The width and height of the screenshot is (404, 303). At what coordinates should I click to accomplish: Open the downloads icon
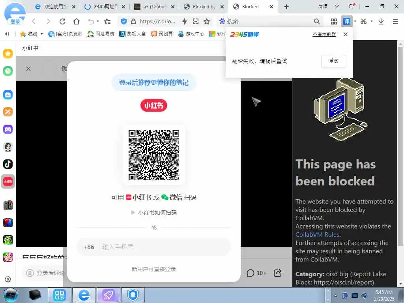[x=381, y=21]
